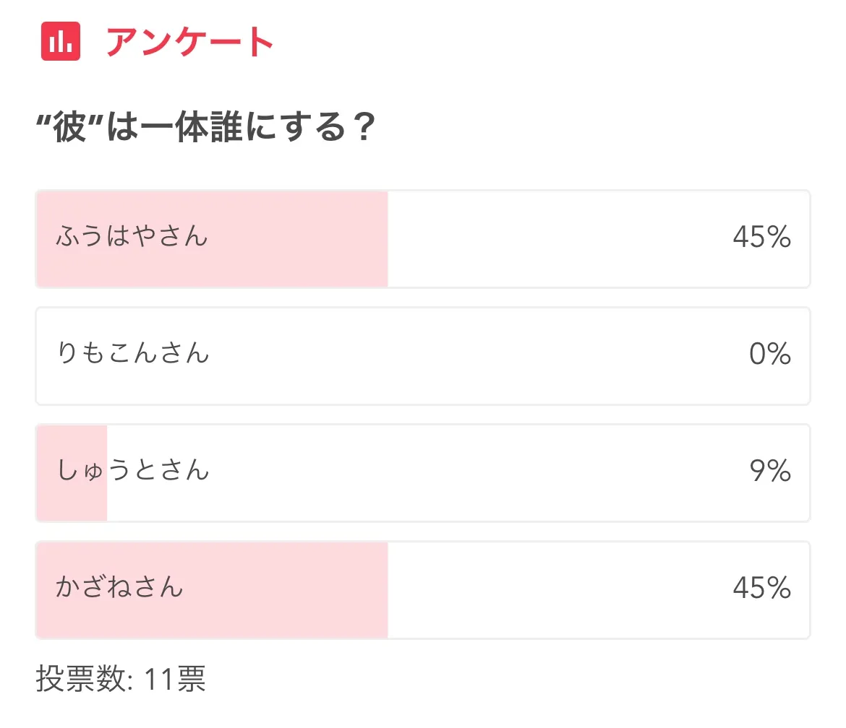Click the 9% result beside しゅうとさん
Image resolution: width=846 pixels, height=728 pixels.
[x=770, y=471]
